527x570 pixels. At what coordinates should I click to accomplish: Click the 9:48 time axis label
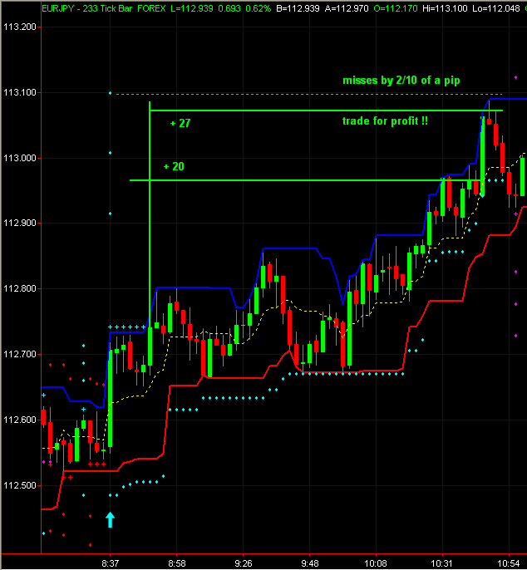pyautogui.click(x=310, y=563)
